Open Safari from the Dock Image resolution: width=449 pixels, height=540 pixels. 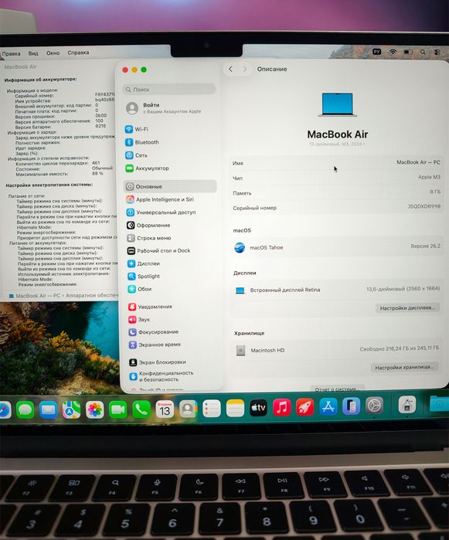pos(5,409)
